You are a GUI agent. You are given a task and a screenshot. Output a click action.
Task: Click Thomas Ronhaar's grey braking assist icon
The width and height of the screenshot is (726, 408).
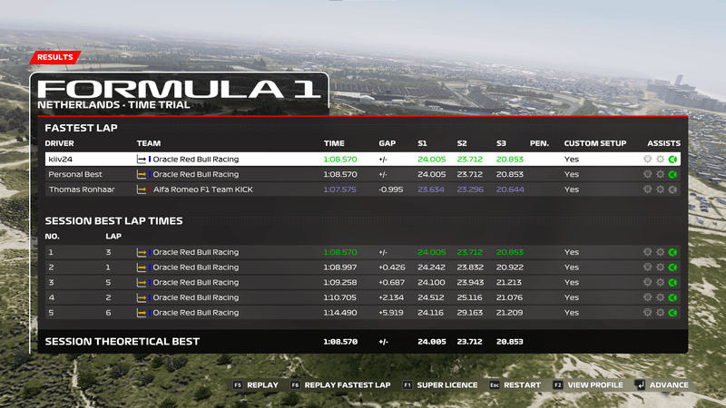672,189
